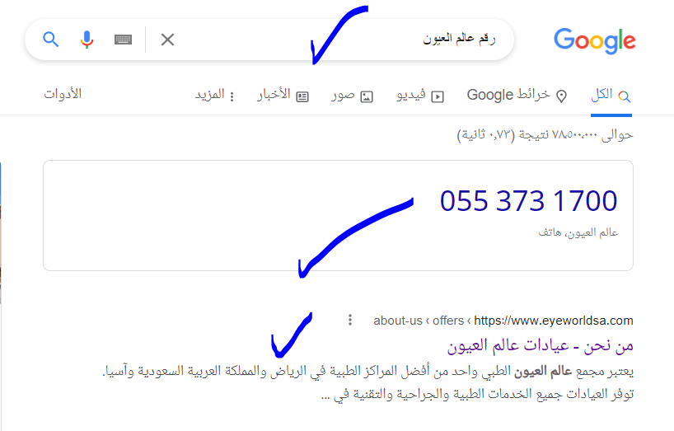This screenshot has width=674, height=431.
Task: Open the on-screen keyboard icon
Action: pyautogui.click(x=123, y=40)
